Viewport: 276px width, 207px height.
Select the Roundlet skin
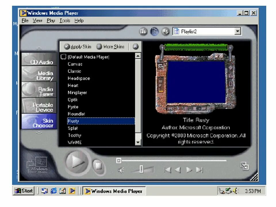pyautogui.click(x=76, y=114)
